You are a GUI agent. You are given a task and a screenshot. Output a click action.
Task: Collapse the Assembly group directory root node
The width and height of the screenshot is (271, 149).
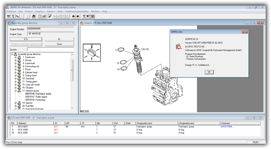coord(12,54)
